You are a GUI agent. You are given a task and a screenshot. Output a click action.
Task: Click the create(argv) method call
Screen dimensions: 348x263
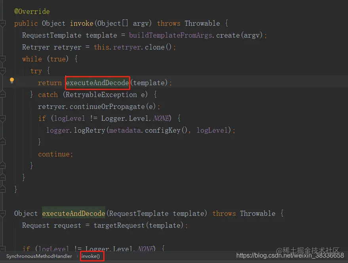pyautogui.click(x=239, y=35)
